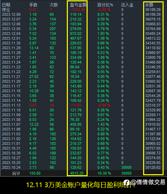167x194 pixels.
Task: Click total profit 4915.20
Action: coord(77,174)
